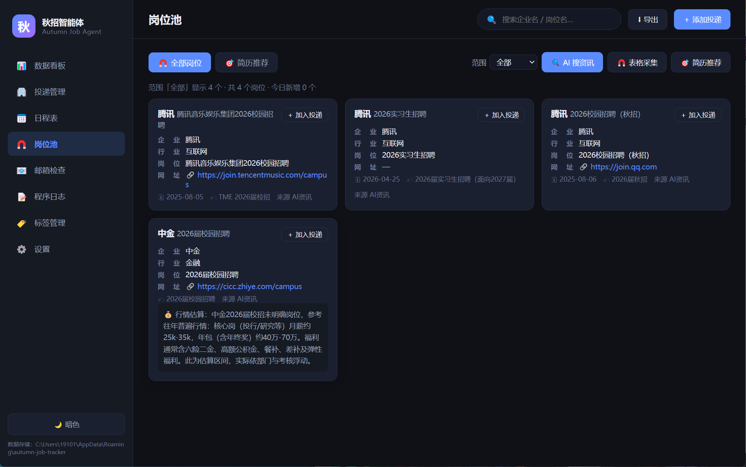Click calendar icon next to 2025-08-06
The height and width of the screenshot is (467, 746).
[554, 180]
